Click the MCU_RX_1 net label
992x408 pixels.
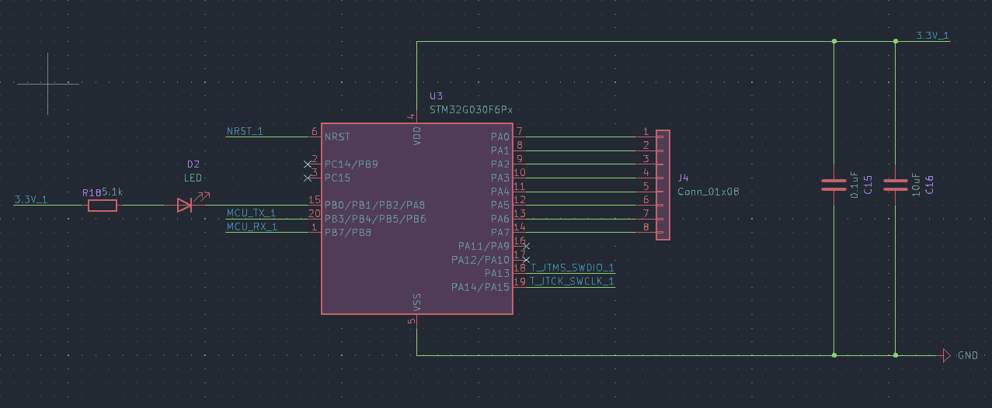point(252,226)
